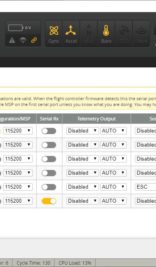Click the Baro thermometer icon
Screen dimensions: 156x267
pyautogui.click(x=106, y=30)
